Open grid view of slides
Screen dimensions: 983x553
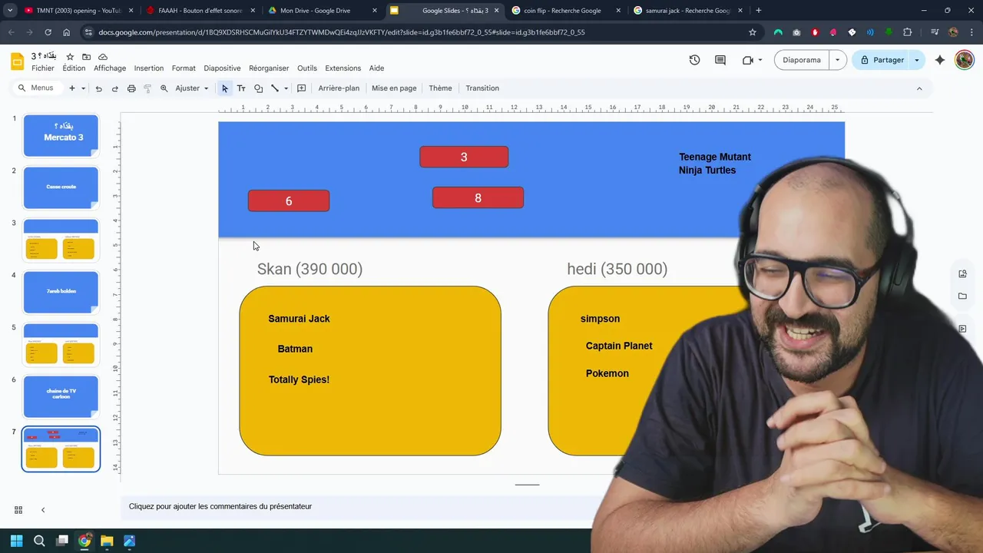[18, 510]
